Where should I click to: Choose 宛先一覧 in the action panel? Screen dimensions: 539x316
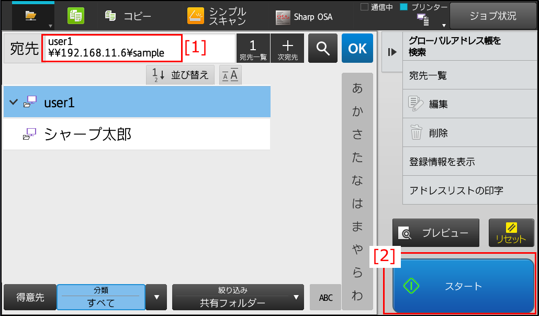469,75
